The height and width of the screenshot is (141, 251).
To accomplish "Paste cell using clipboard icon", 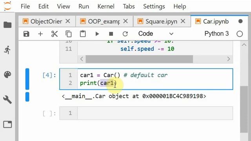I will (83, 34).
